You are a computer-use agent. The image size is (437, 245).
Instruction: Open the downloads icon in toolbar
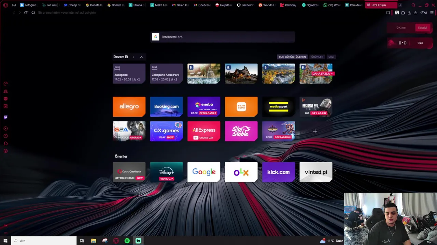415,13
